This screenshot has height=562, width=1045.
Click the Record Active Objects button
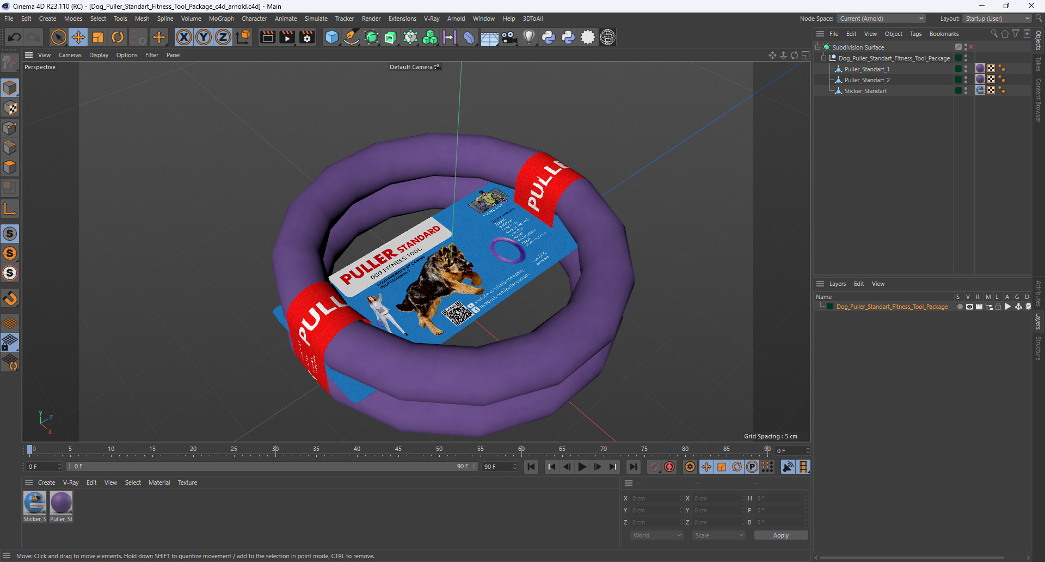click(x=655, y=467)
